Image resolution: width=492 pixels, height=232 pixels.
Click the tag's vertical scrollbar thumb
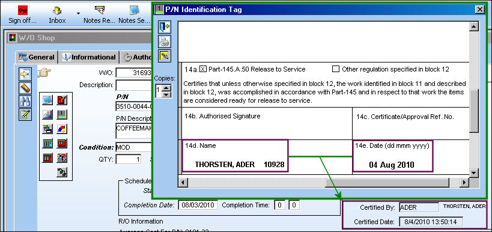(473, 111)
